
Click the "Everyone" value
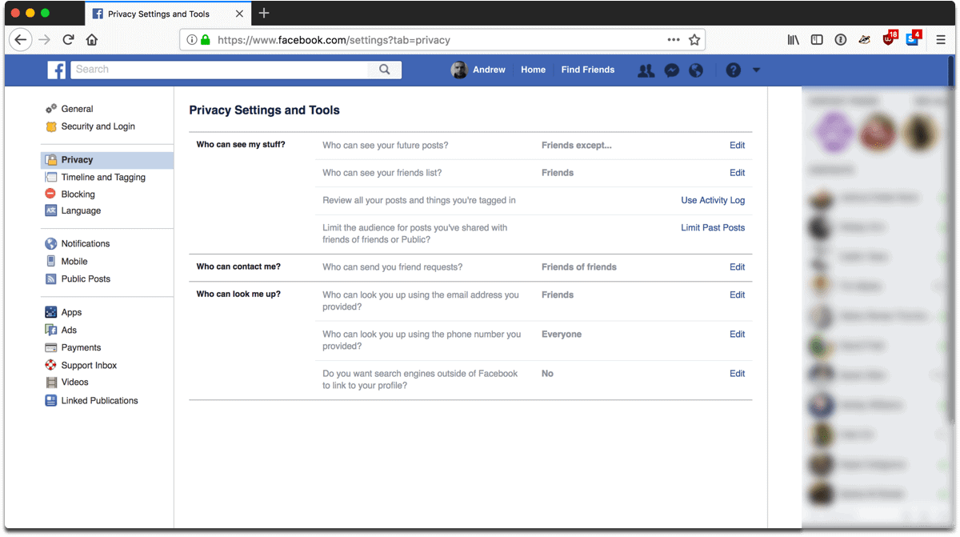coord(562,335)
